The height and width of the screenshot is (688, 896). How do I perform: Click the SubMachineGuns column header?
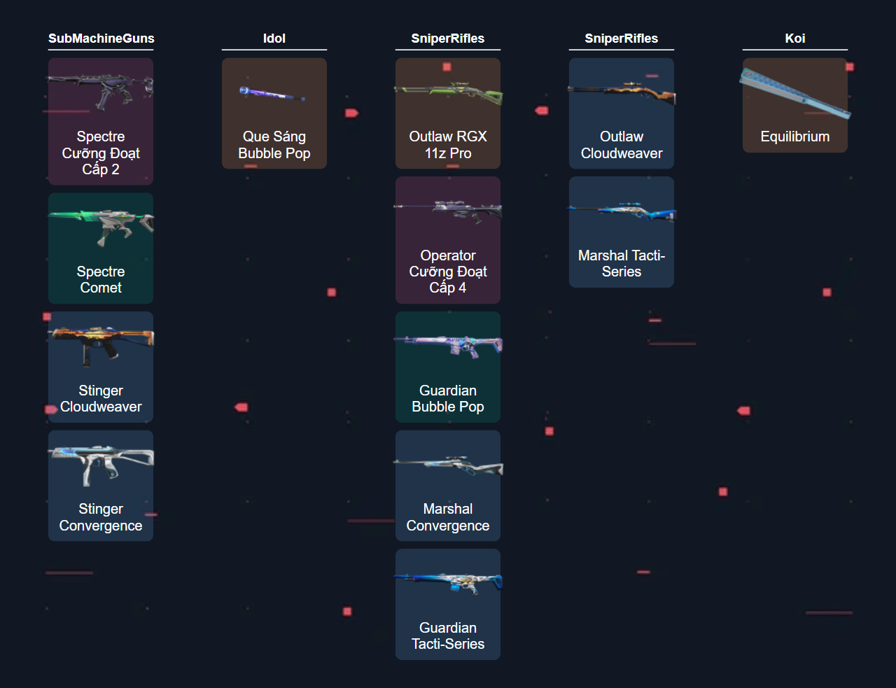click(101, 38)
